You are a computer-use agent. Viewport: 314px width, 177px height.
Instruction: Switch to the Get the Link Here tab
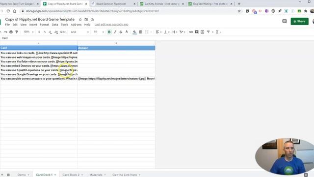(125, 175)
